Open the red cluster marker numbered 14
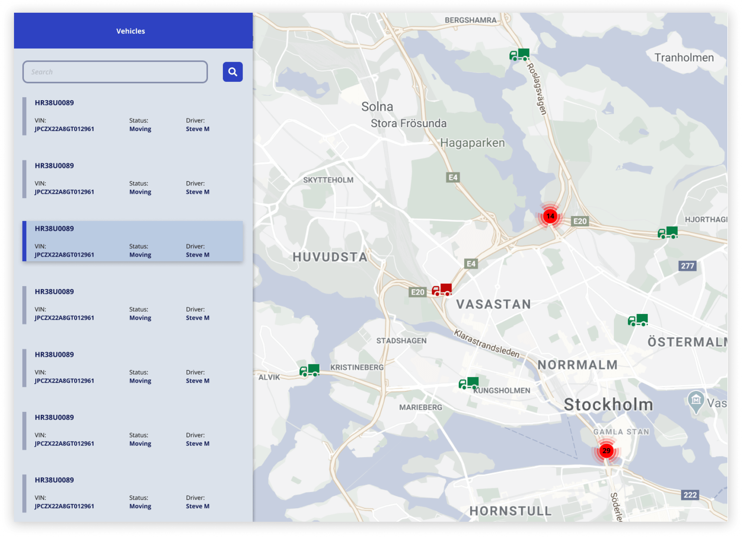The image size is (742, 537). point(550,216)
